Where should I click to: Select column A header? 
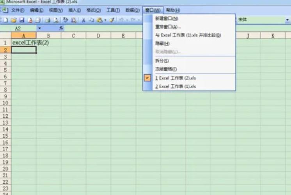(x=24, y=35)
